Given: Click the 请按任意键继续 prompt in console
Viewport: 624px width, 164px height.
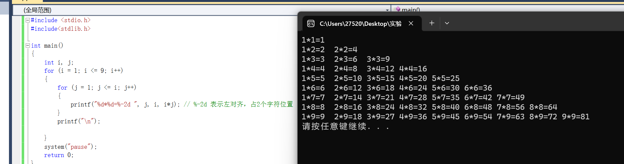Looking at the screenshot, I should point(345,126).
